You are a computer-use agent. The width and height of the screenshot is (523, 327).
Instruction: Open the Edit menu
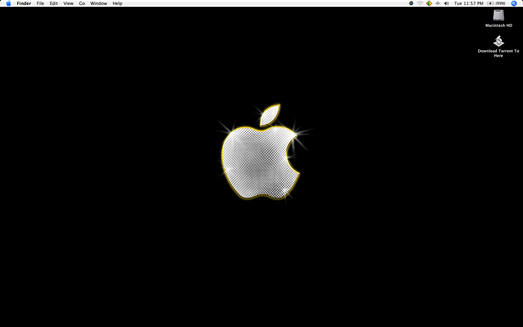pyautogui.click(x=54, y=3)
